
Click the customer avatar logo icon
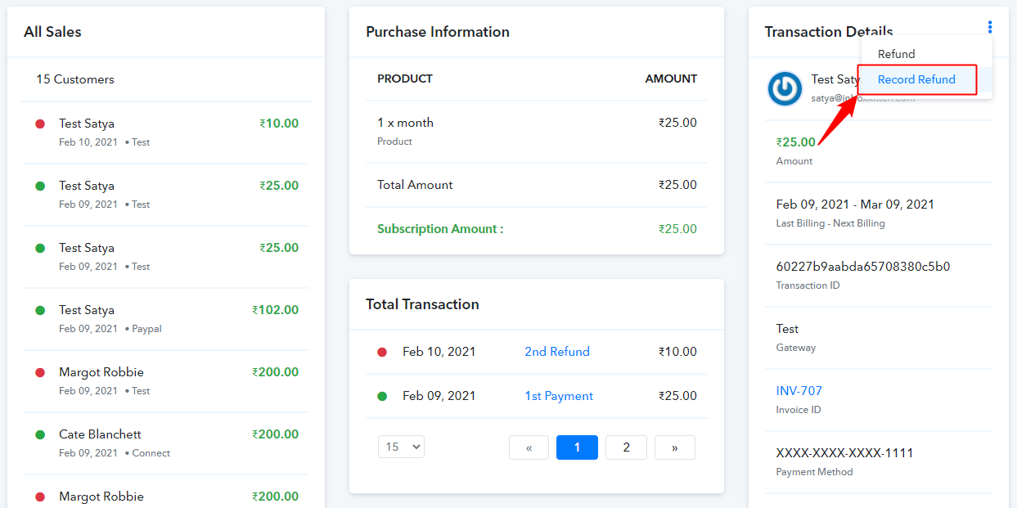point(785,88)
